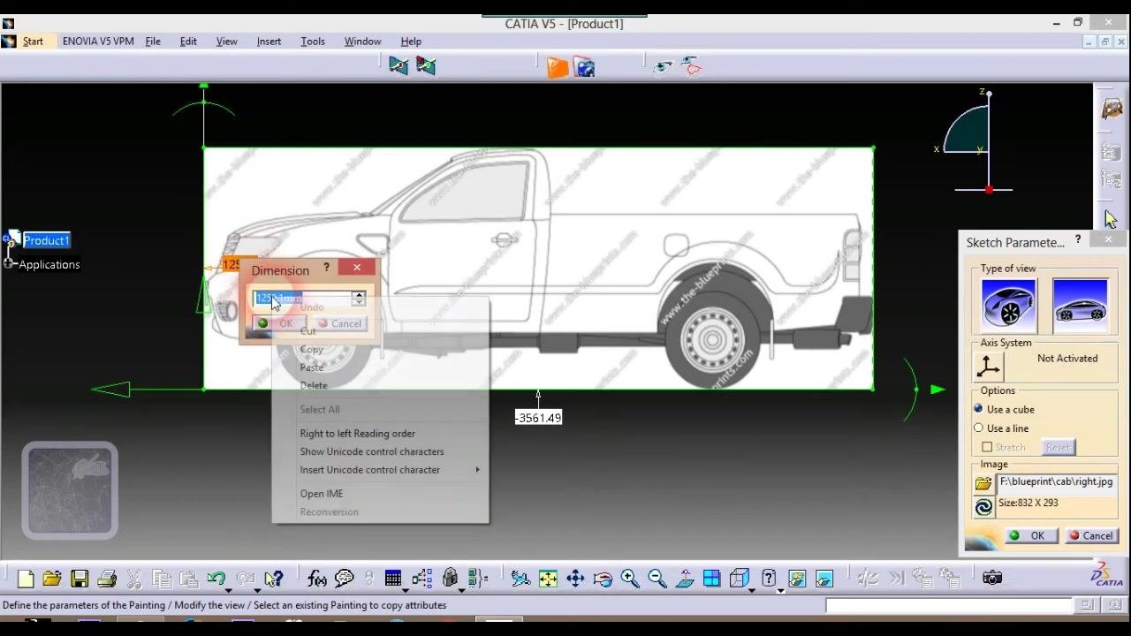
Task: Click the What's This help icon
Action: (x=273, y=579)
